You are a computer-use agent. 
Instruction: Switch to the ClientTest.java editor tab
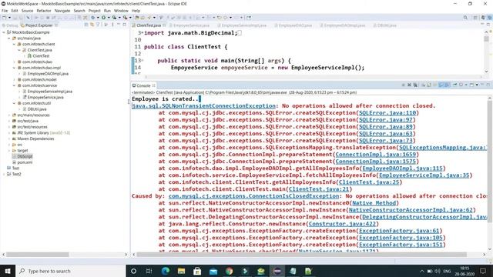coord(149,25)
